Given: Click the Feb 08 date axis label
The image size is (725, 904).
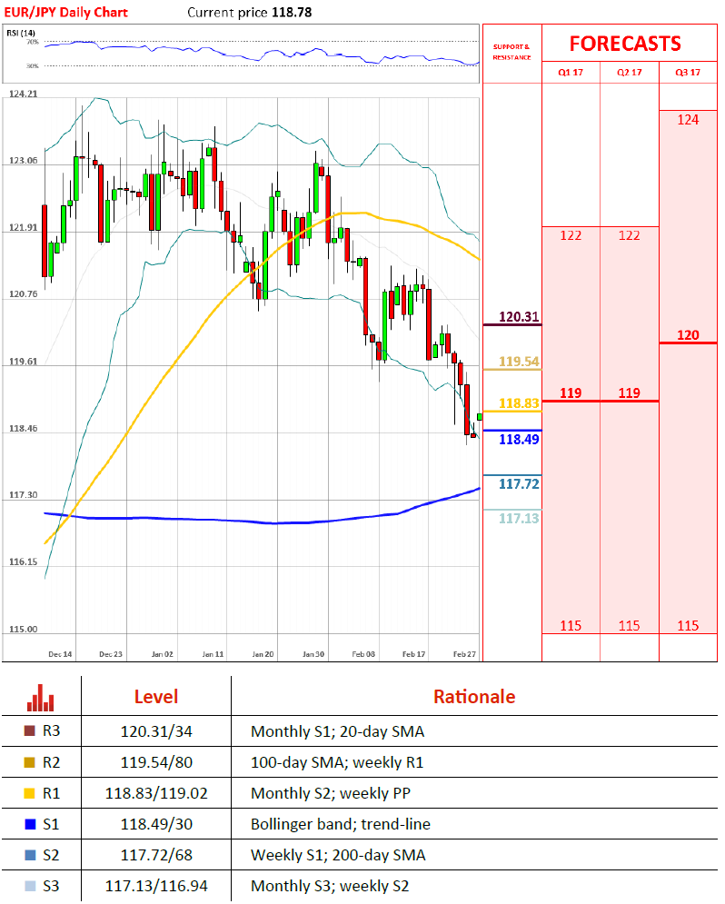Looking at the screenshot, I should point(363,654).
